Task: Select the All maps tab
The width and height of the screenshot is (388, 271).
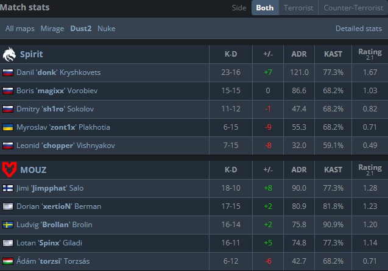Action: [x=20, y=29]
